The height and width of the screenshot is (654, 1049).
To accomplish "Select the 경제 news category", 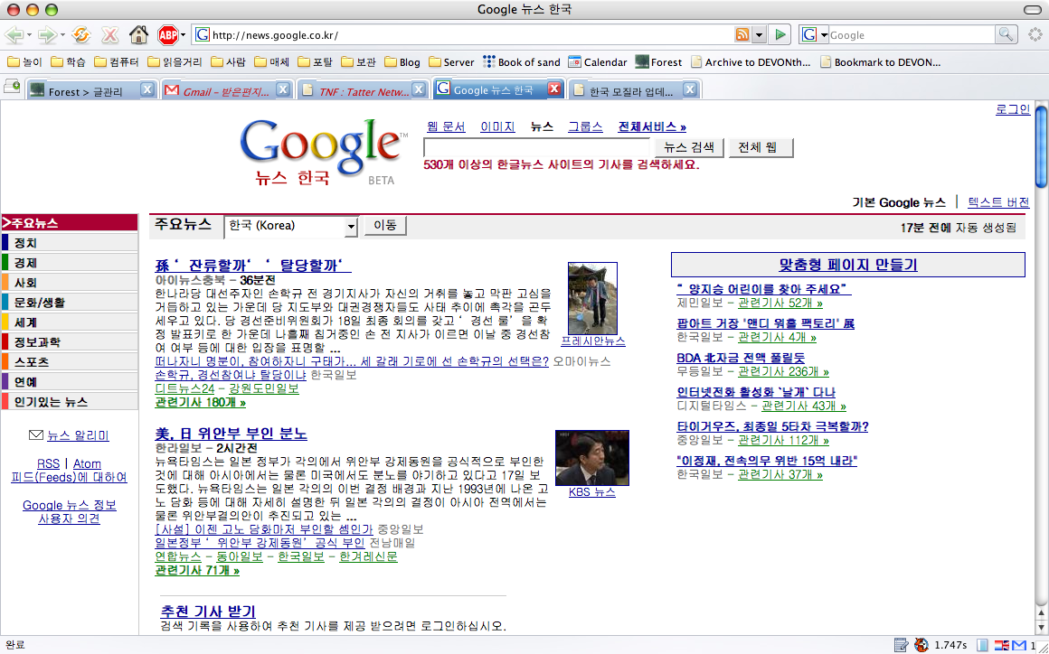I will [70, 262].
